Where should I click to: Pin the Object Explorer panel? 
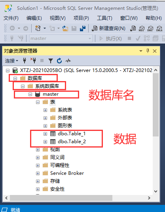148,51
